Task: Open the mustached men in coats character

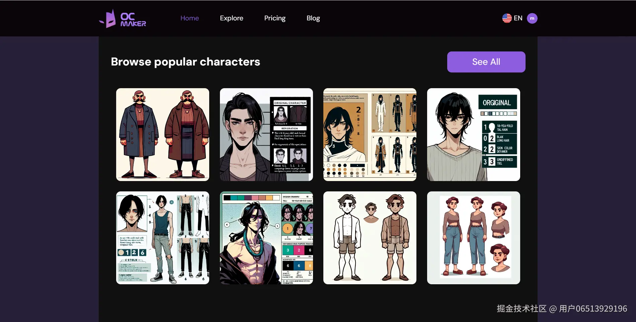Action: coord(163,135)
